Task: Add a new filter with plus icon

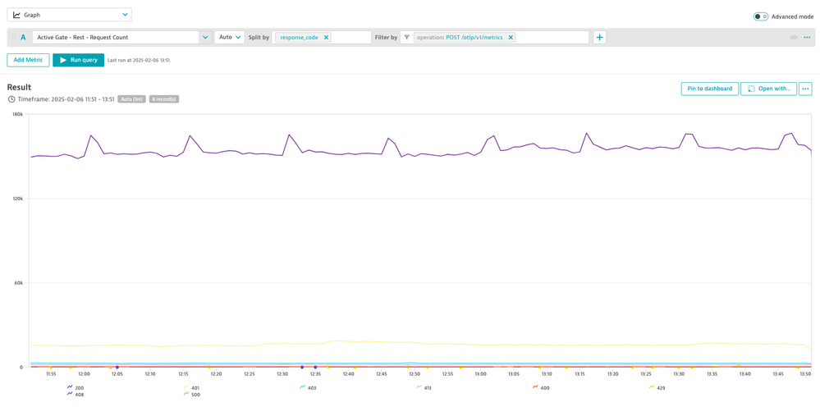Action: click(x=599, y=38)
